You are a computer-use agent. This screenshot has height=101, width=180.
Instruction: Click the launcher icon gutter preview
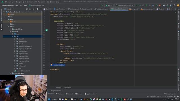point(46,30)
